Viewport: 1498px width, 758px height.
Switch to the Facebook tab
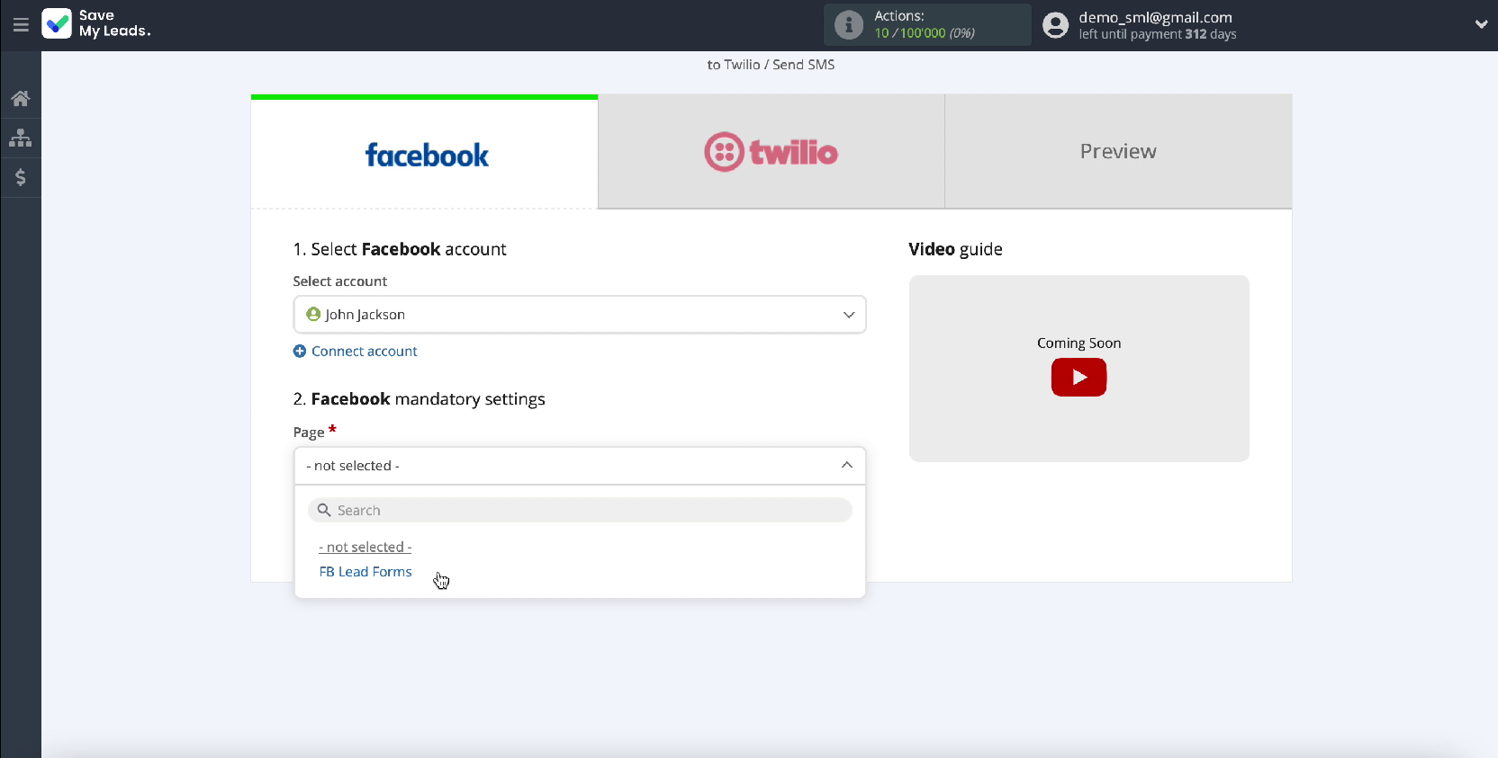click(x=425, y=153)
